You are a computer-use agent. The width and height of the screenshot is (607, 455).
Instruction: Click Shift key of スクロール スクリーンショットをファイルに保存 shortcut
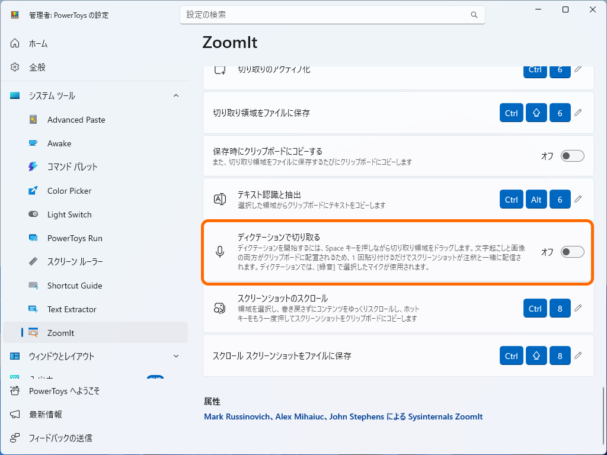coord(536,355)
